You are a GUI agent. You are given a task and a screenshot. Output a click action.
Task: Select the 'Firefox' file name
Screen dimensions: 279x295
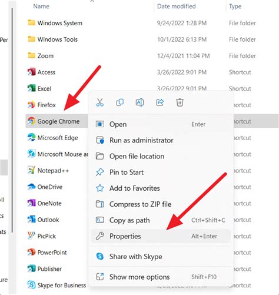click(x=46, y=105)
